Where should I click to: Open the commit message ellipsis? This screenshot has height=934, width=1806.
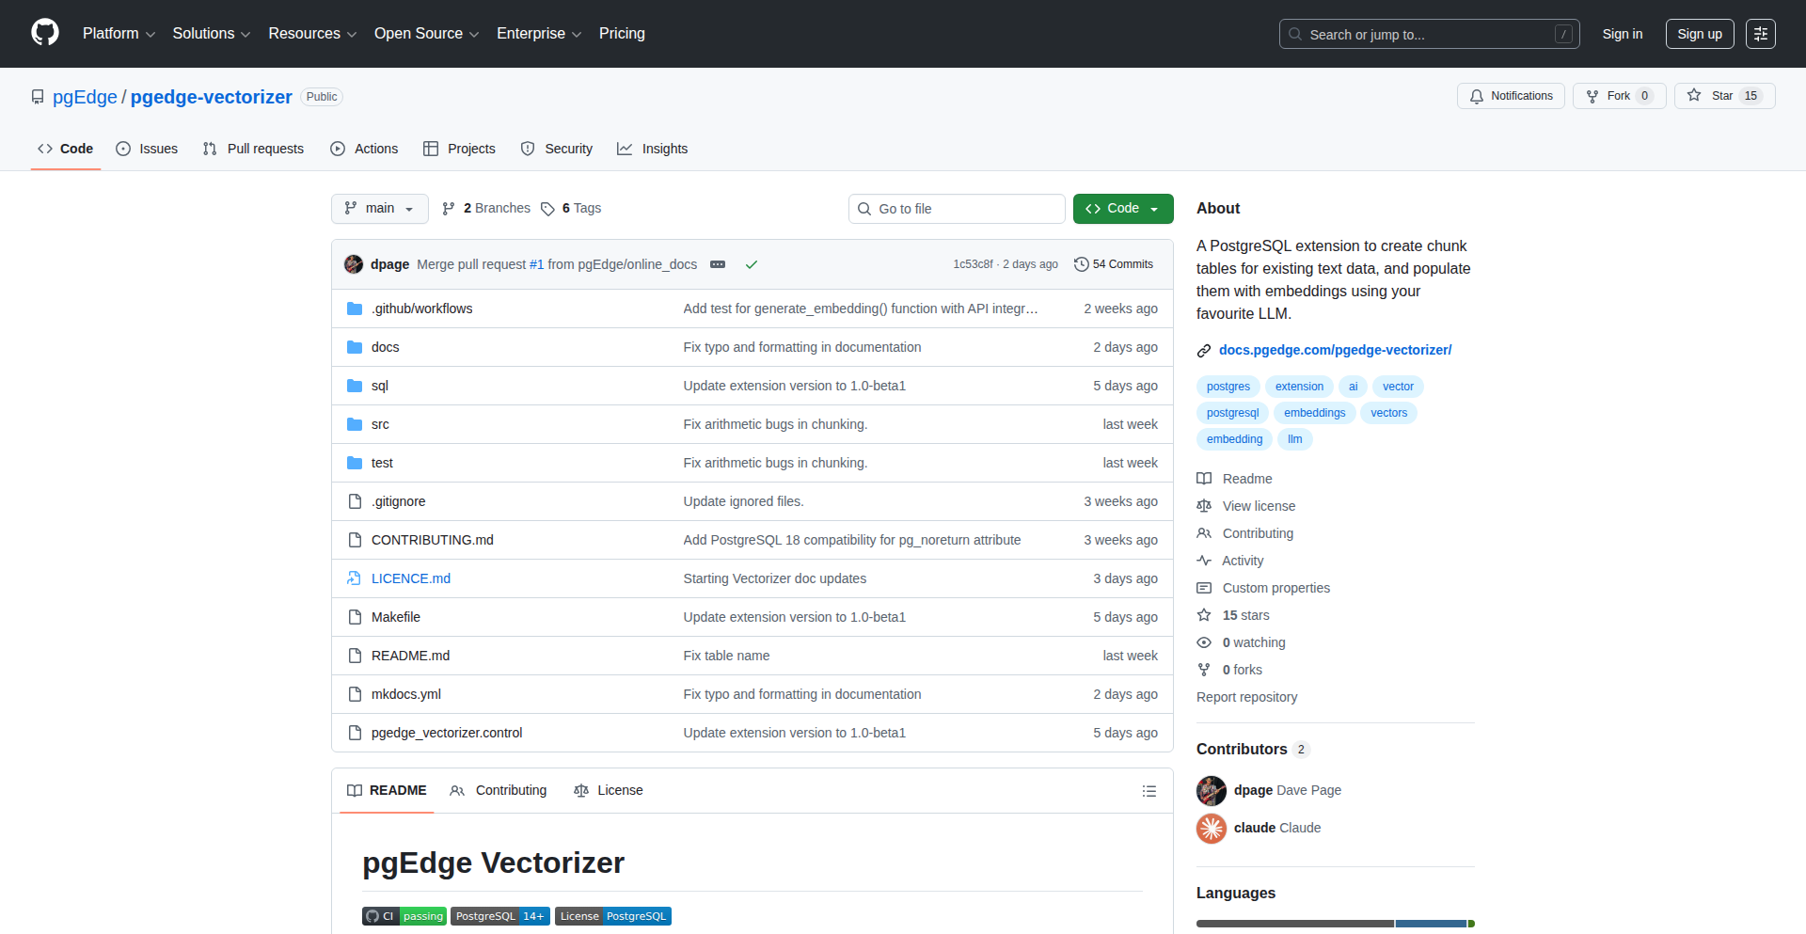pos(718,264)
